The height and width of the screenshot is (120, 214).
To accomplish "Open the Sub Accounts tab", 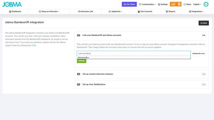I will [145, 11].
